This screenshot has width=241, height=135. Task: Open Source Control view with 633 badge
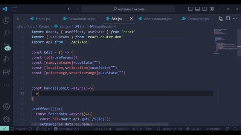(x=7, y=46)
